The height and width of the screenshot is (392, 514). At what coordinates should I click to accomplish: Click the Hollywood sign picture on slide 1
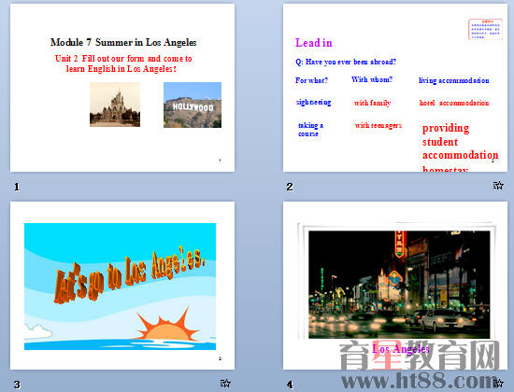[x=193, y=105]
